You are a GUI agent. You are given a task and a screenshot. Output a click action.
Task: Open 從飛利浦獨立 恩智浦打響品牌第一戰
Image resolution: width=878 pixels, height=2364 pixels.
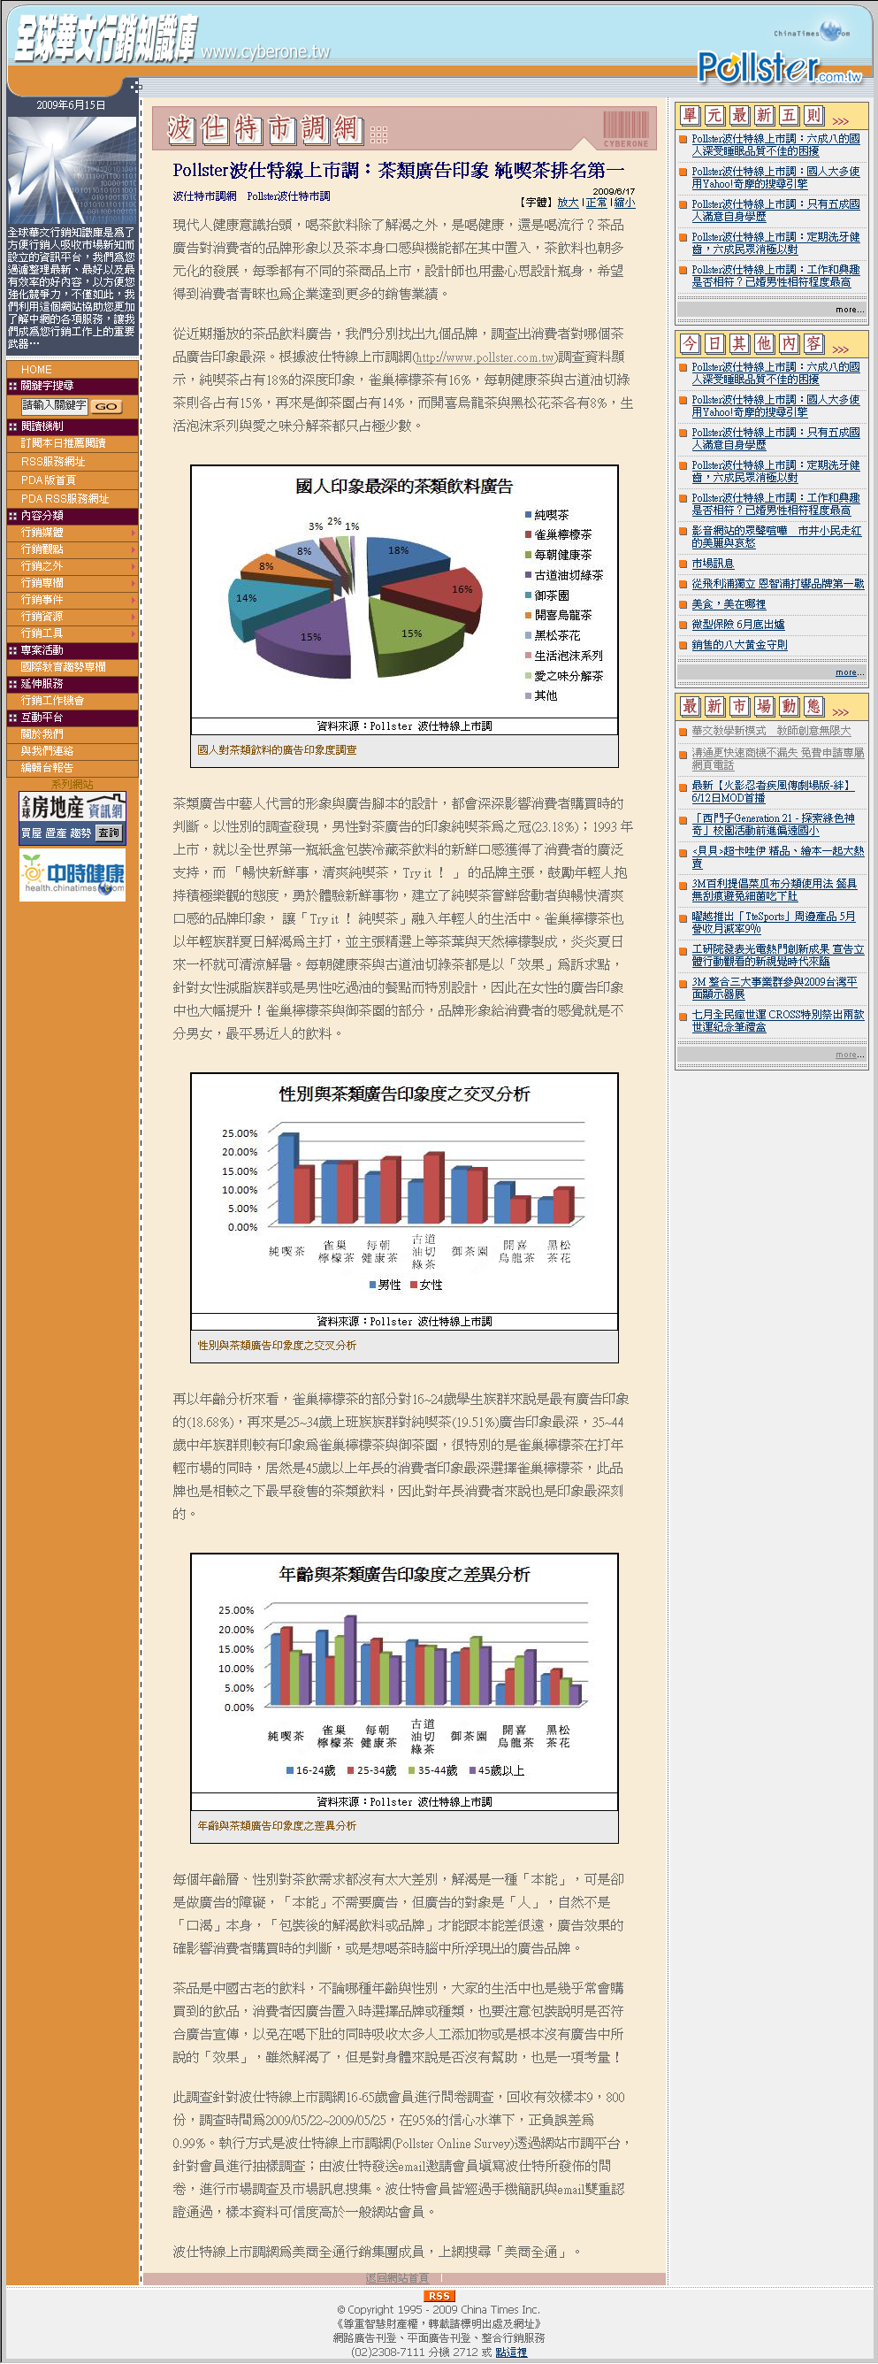point(778,584)
